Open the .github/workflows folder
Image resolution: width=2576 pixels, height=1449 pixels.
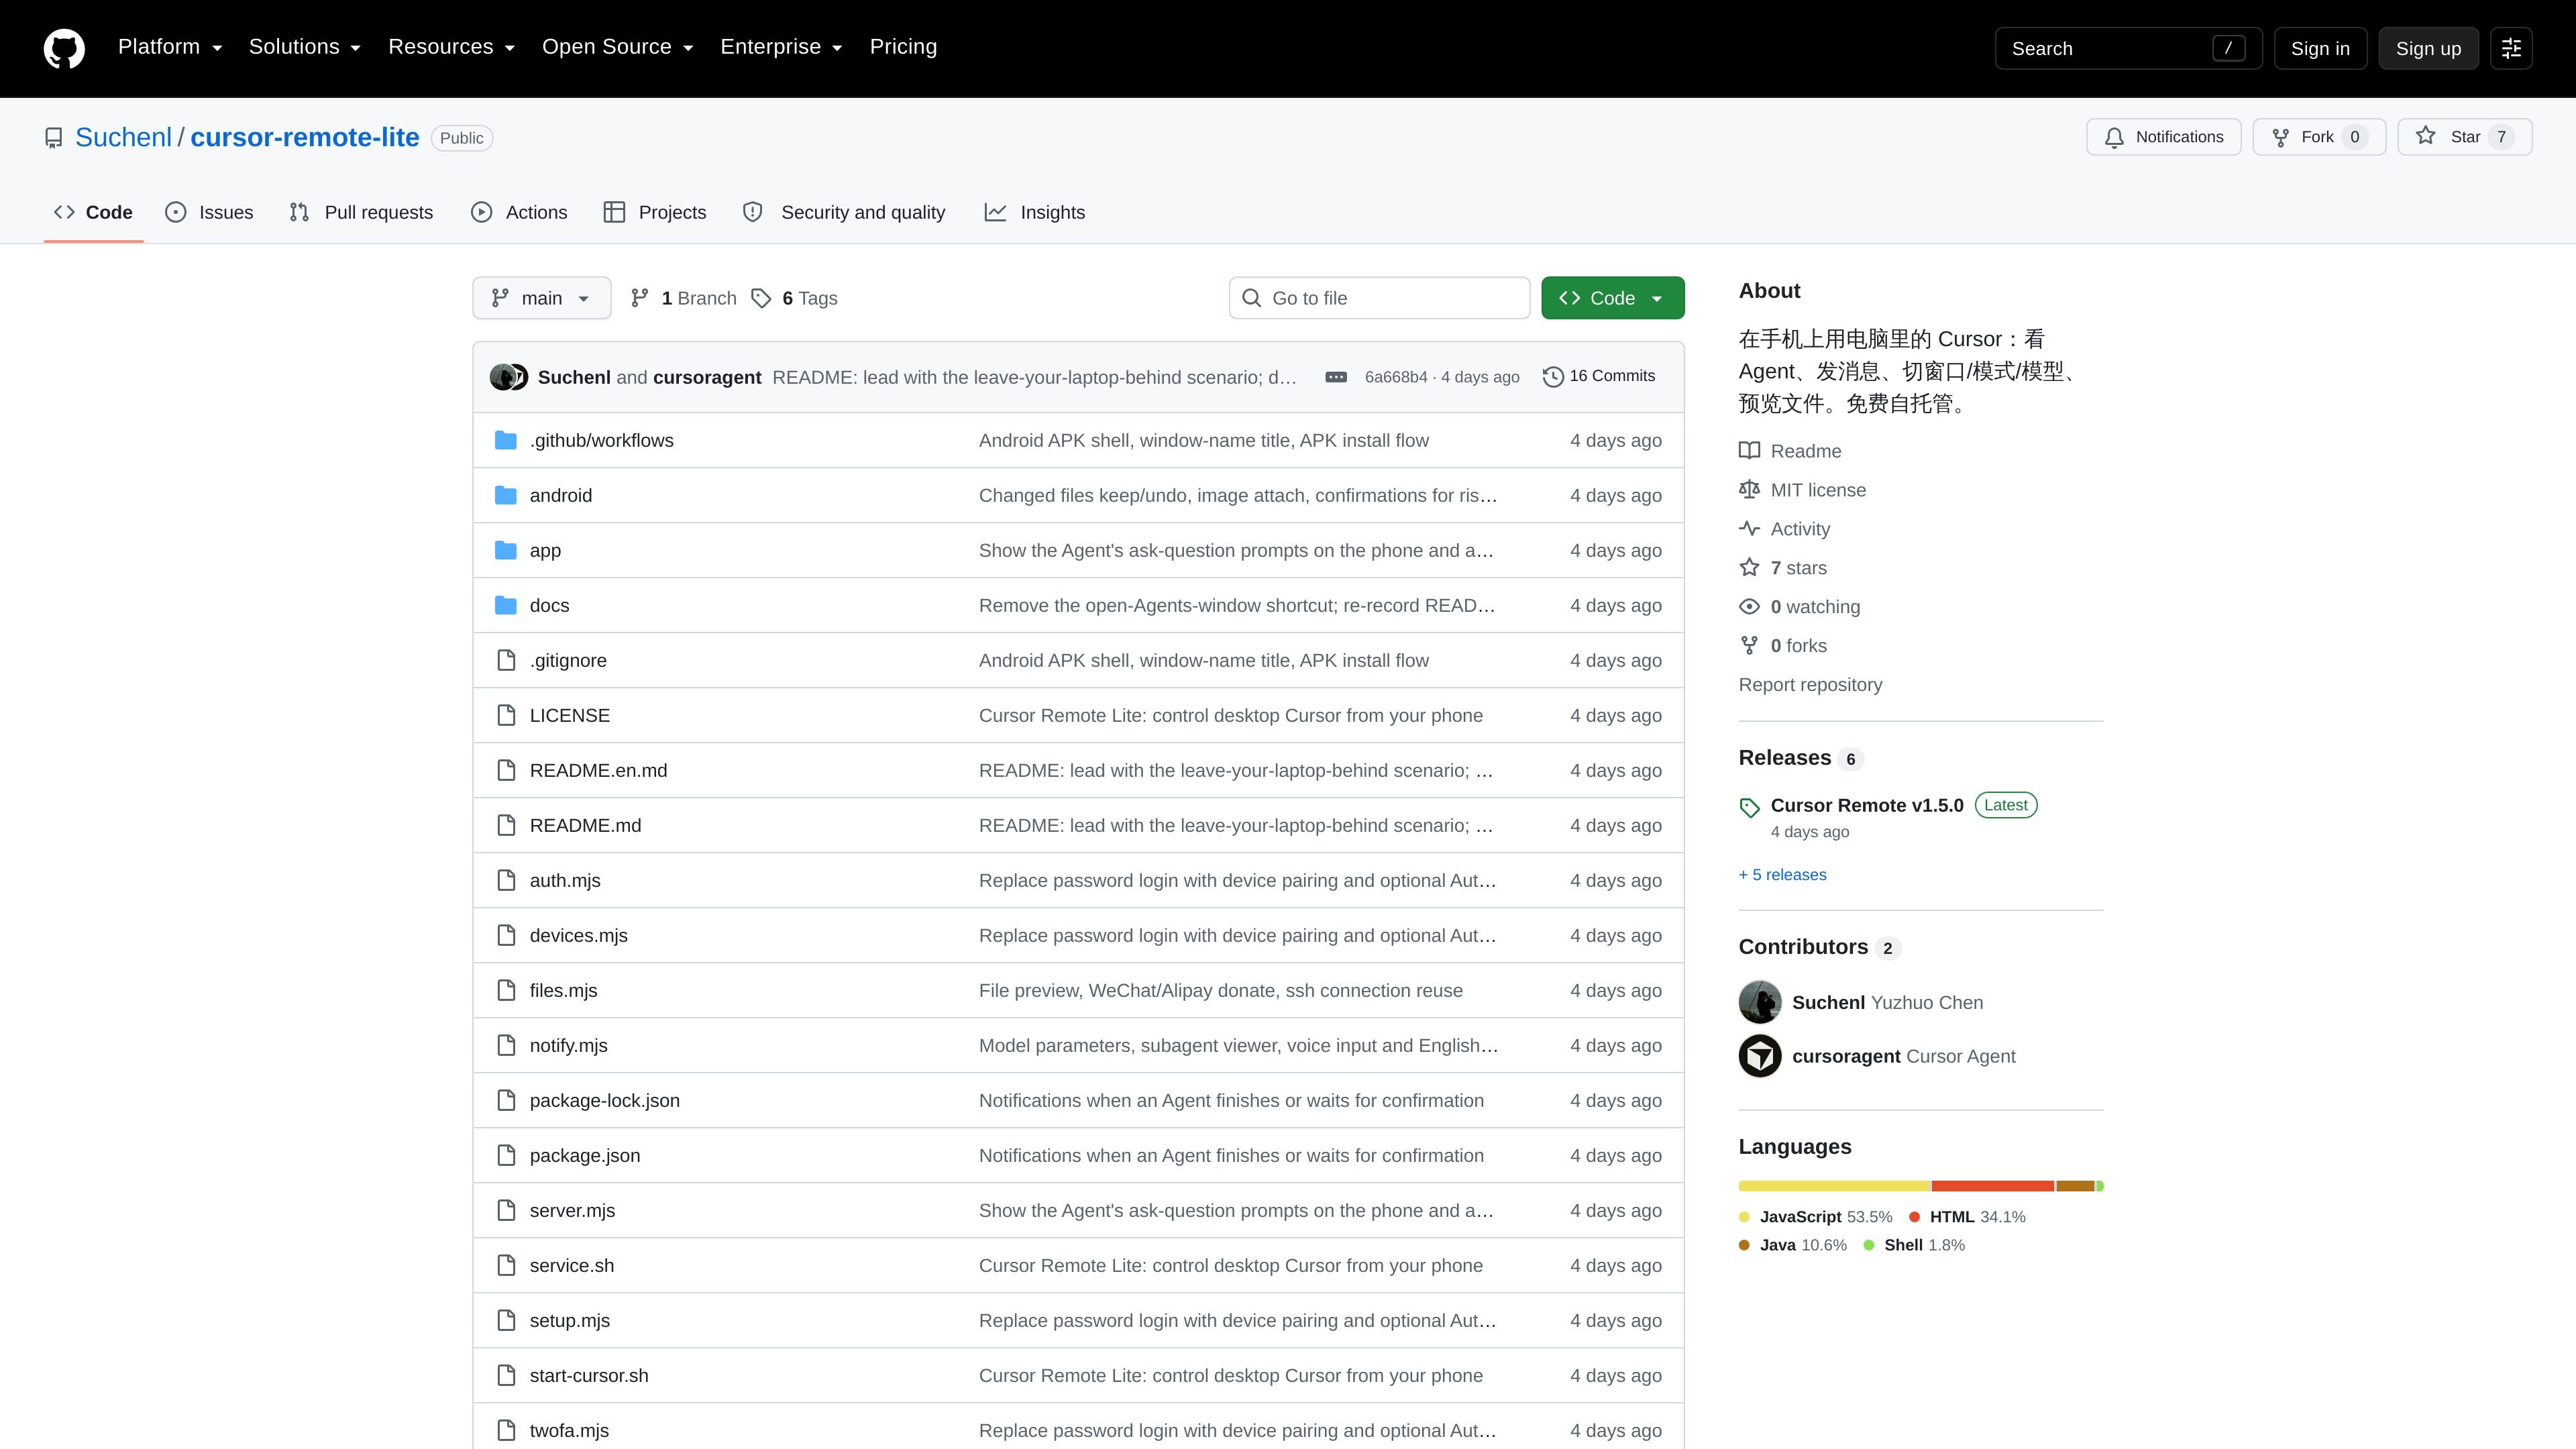click(601, 441)
